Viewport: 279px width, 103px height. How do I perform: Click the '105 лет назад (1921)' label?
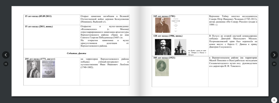click(x=164, y=58)
